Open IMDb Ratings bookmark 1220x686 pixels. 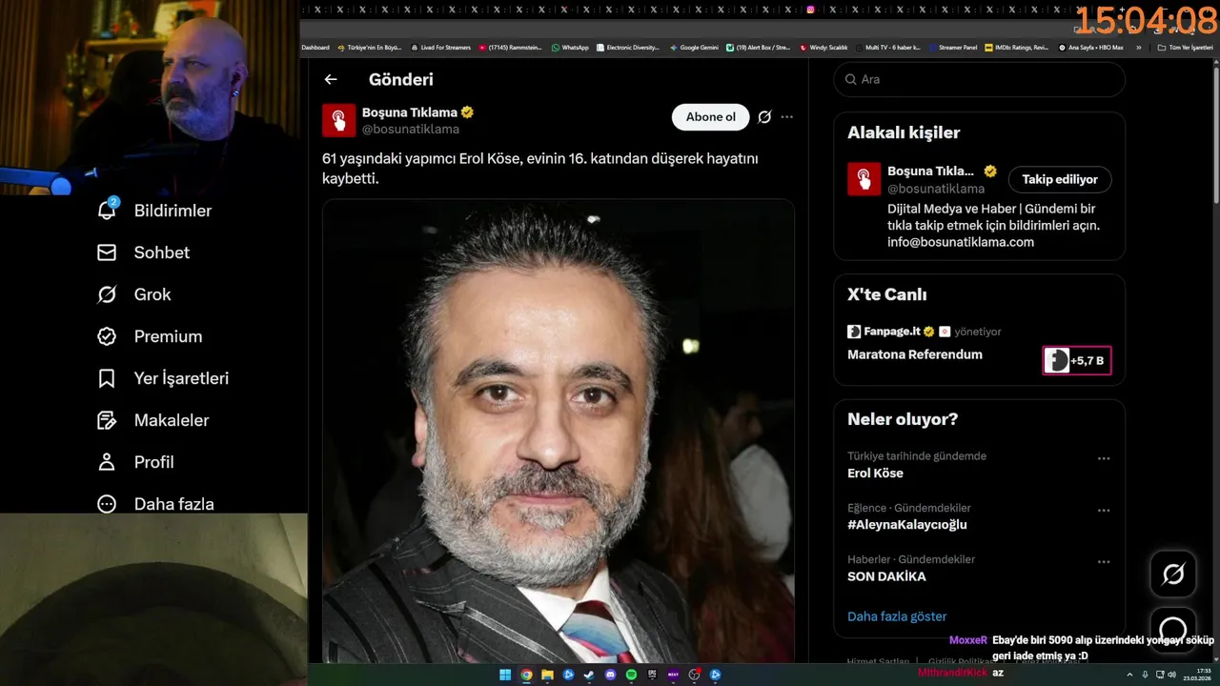1017,47
